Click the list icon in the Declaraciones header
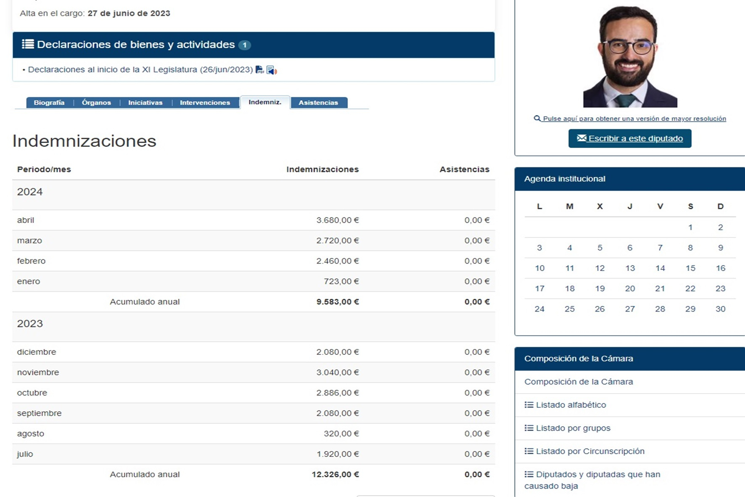This screenshot has width=745, height=497. (28, 44)
